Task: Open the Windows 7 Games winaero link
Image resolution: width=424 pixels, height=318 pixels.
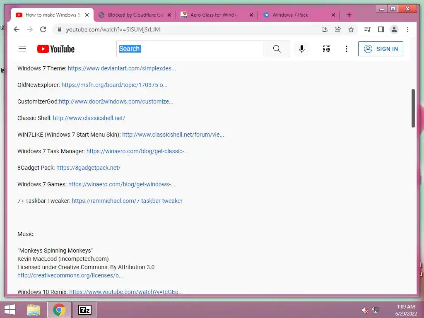Action: pos(122,184)
